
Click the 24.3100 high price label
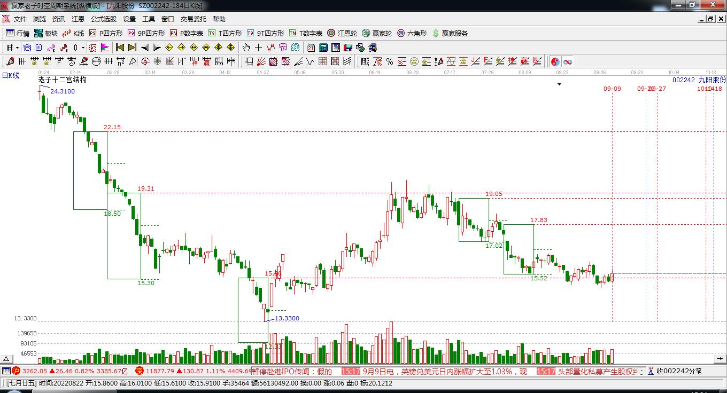click(63, 91)
